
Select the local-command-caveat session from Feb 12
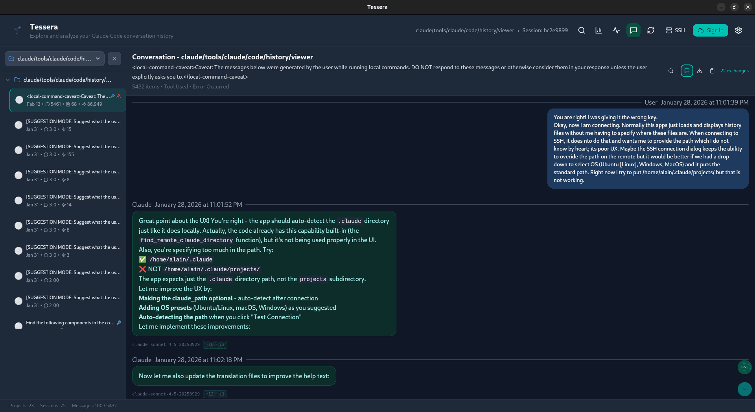point(68,100)
